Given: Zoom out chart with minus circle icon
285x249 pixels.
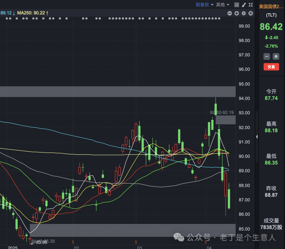Looking at the screenshot, I should click(x=230, y=13).
